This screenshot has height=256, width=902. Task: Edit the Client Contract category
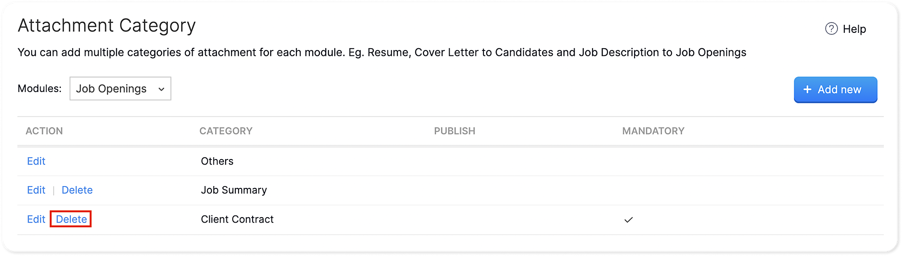tap(36, 219)
